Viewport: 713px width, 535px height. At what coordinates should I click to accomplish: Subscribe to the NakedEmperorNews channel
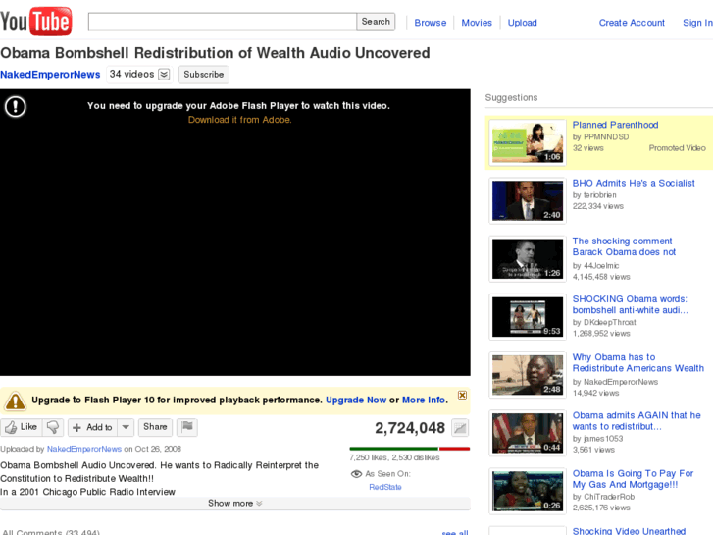204,75
